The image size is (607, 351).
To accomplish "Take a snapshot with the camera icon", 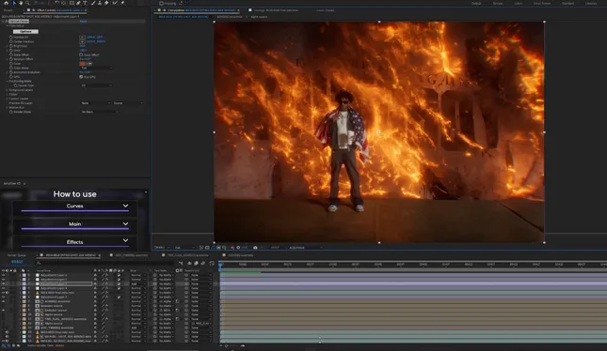I will click(x=255, y=248).
